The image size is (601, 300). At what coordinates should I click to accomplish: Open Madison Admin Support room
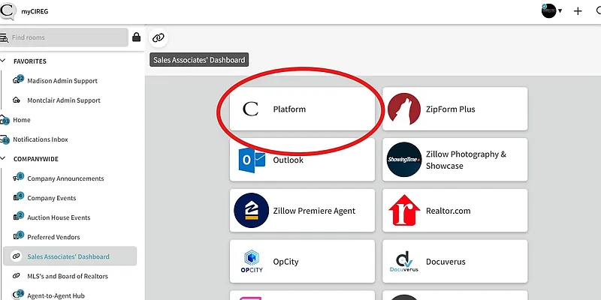point(62,81)
